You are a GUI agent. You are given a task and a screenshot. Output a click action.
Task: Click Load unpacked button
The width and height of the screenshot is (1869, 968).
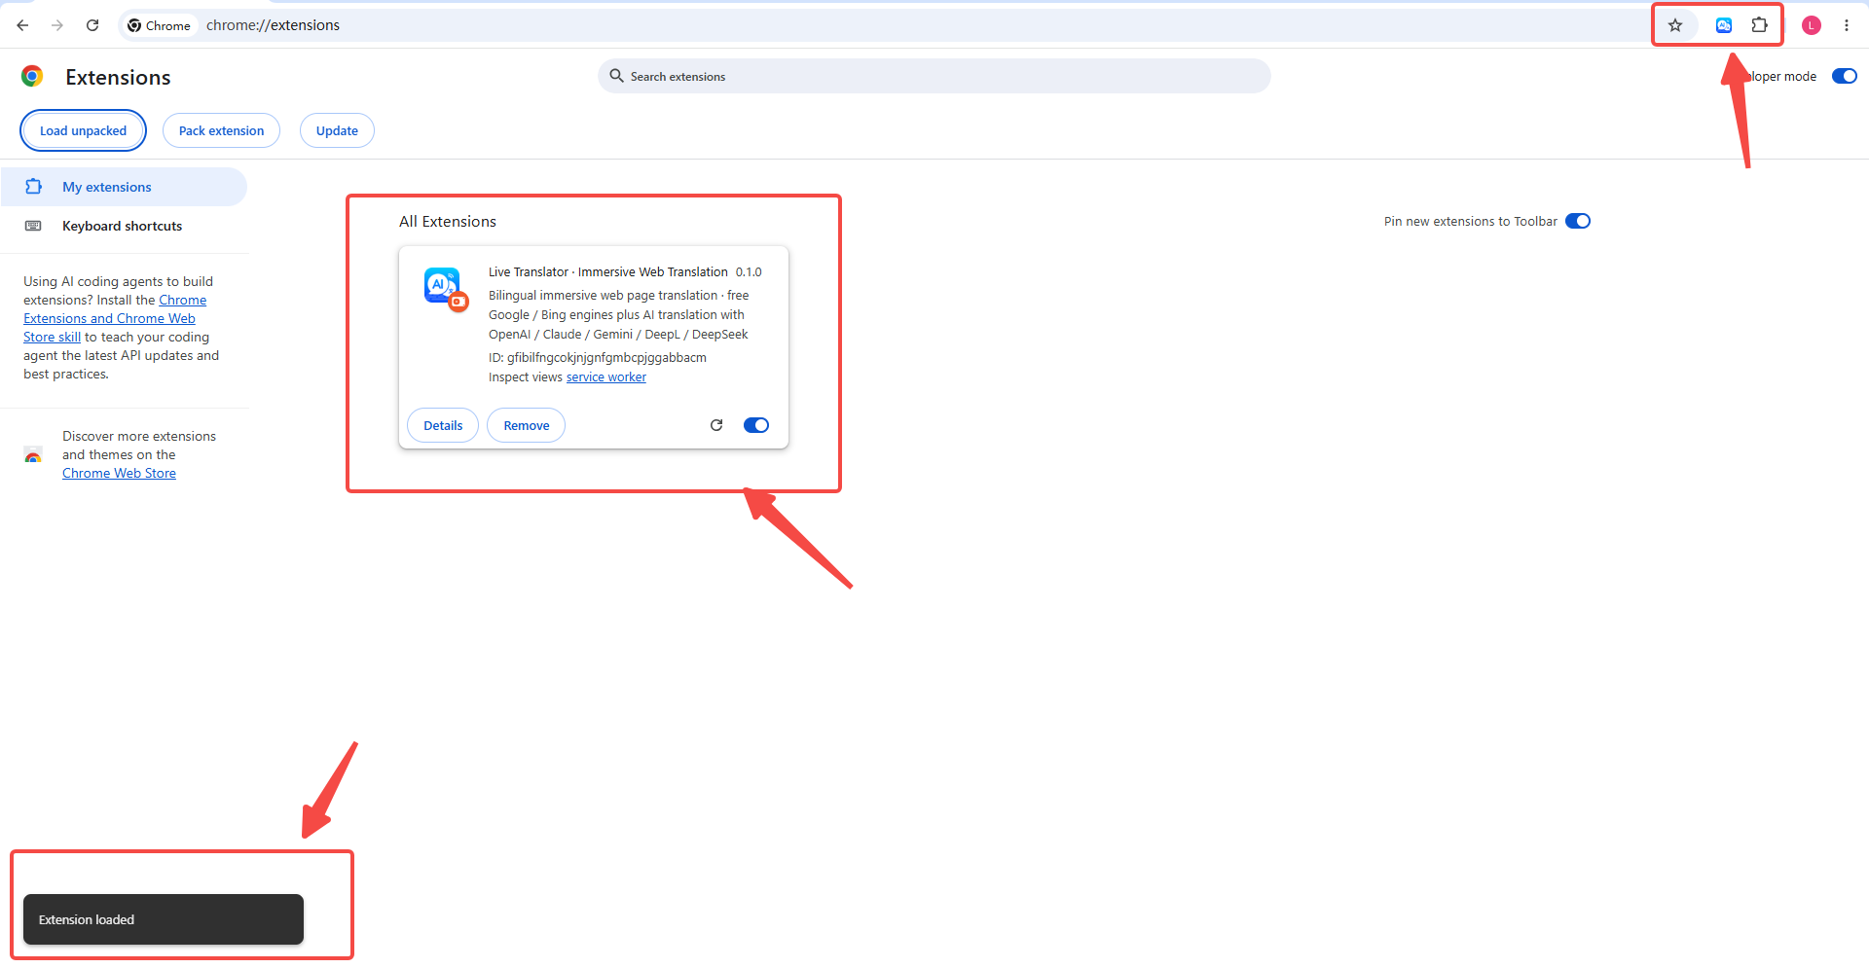(x=84, y=130)
